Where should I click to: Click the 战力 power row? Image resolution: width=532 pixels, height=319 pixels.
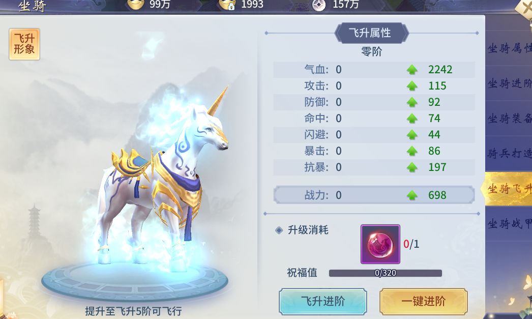(374, 195)
